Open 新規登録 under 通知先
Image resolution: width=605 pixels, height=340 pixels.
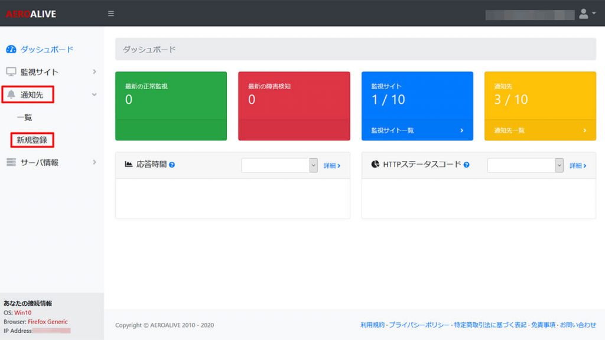click(32, 140)
